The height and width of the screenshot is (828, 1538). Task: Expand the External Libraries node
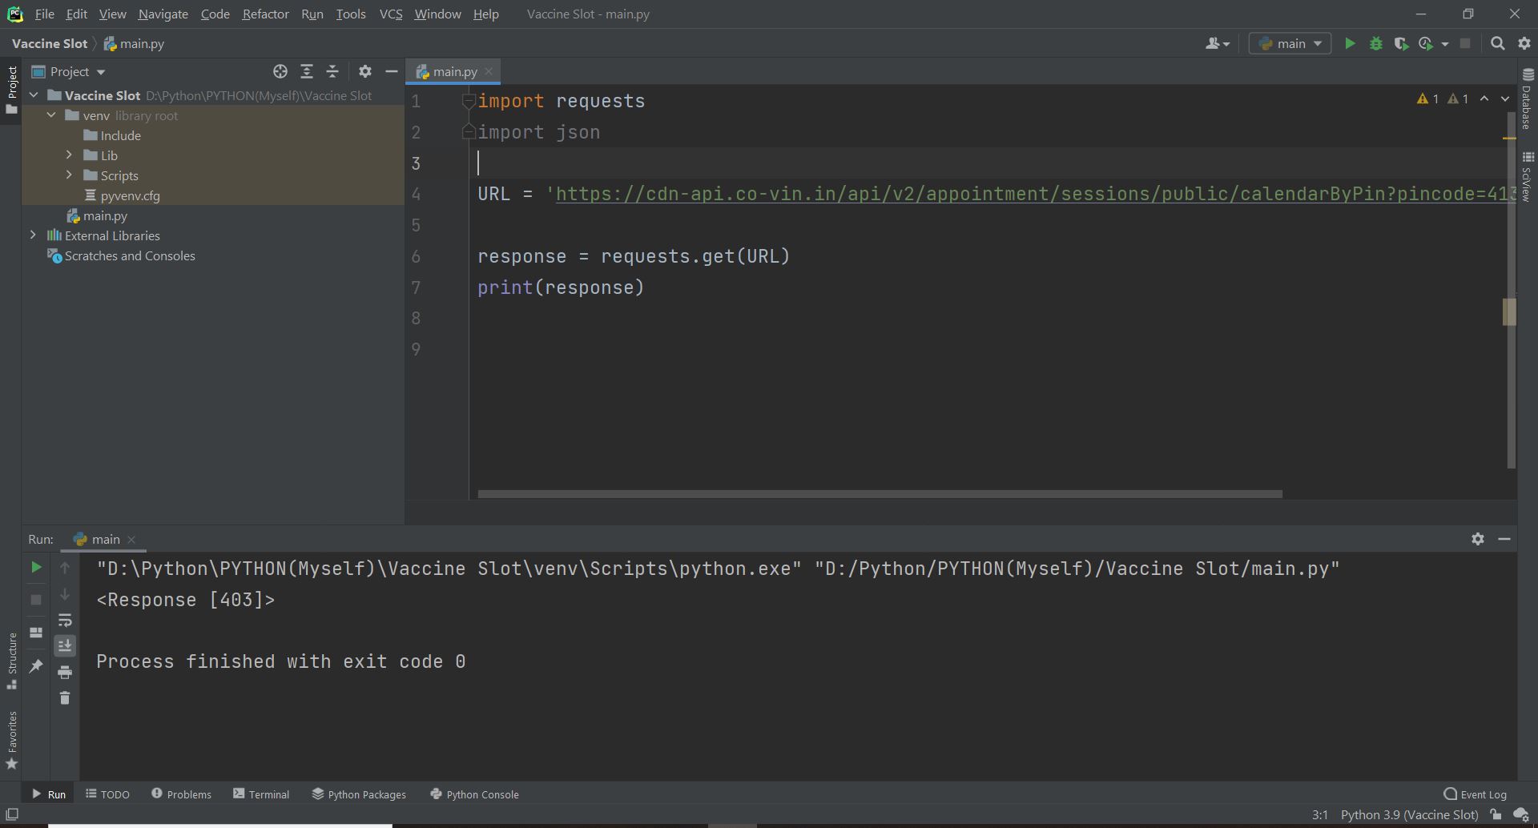pos(33,235)
